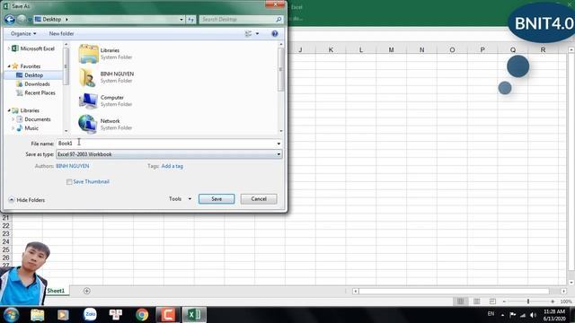Click the Cancel button
Screen dimensions: 575x323
coord(259,199)
